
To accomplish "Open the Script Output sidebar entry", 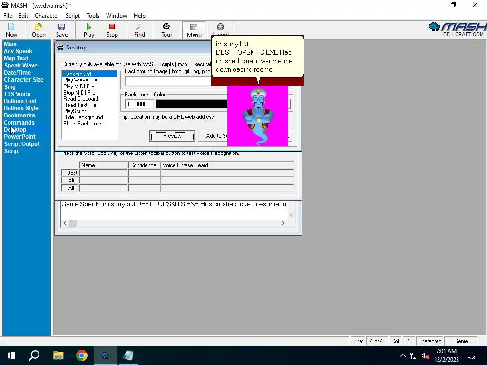I will coord(22,144).
